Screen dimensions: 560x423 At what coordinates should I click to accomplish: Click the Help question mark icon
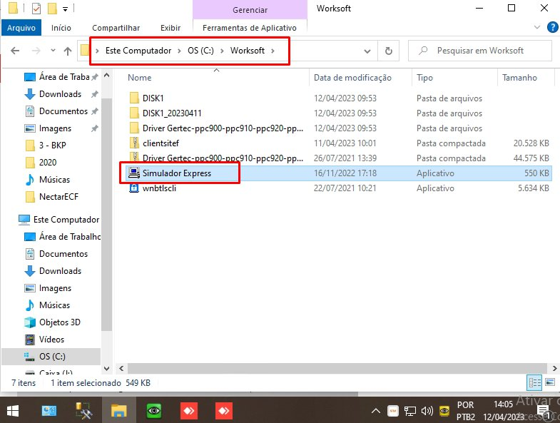552,28
